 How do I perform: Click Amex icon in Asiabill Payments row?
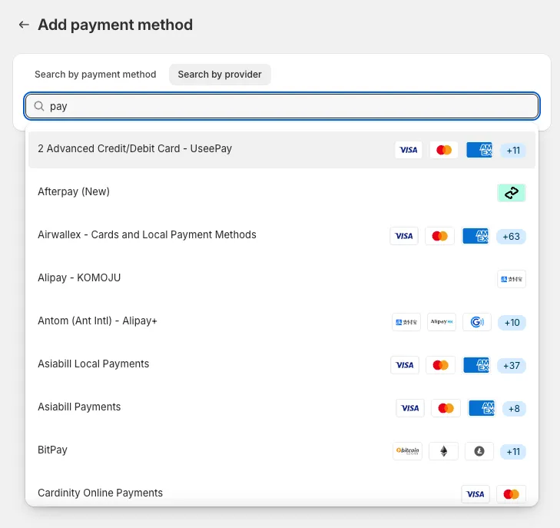pos(482,408)
